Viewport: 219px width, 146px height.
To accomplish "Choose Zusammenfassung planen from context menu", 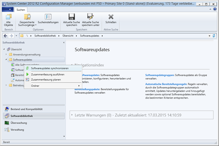I will (53, 80).
